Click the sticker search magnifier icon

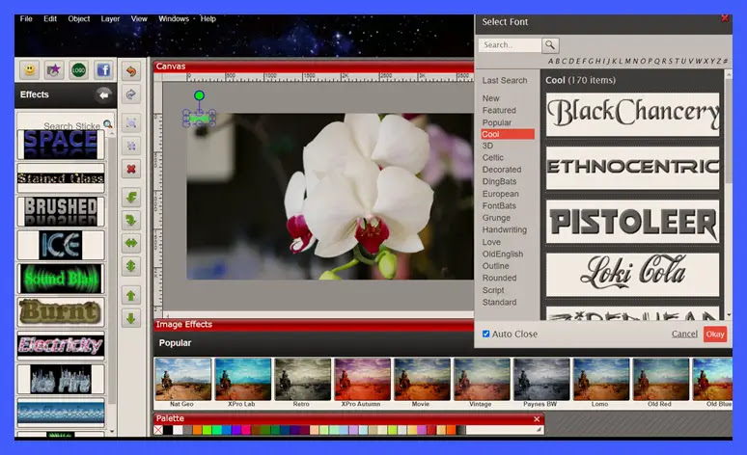pos(108,124)
